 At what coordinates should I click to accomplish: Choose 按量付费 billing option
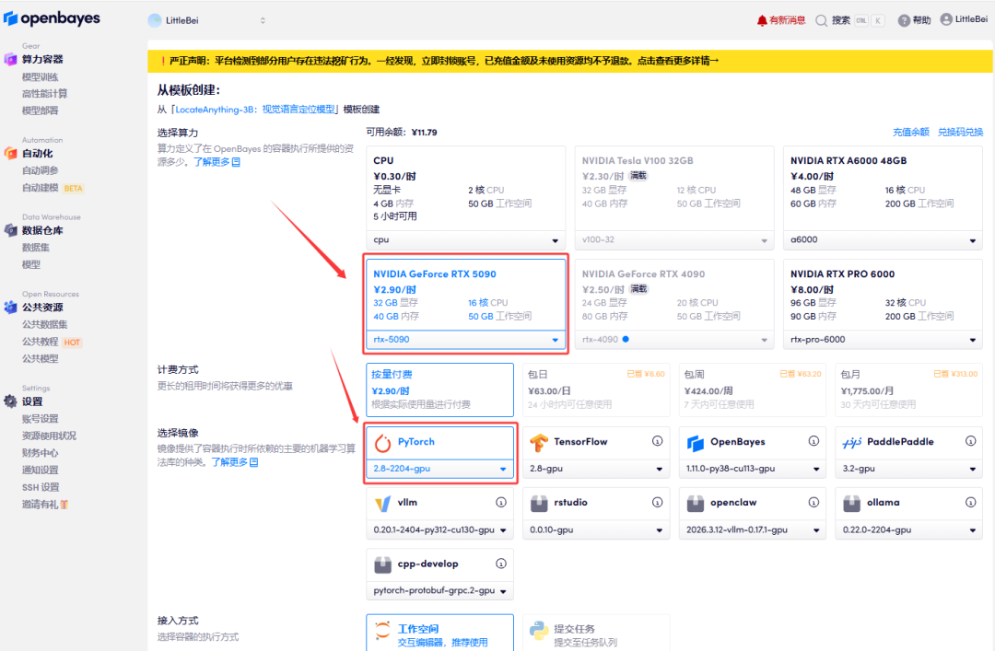(x=439, y=389)
